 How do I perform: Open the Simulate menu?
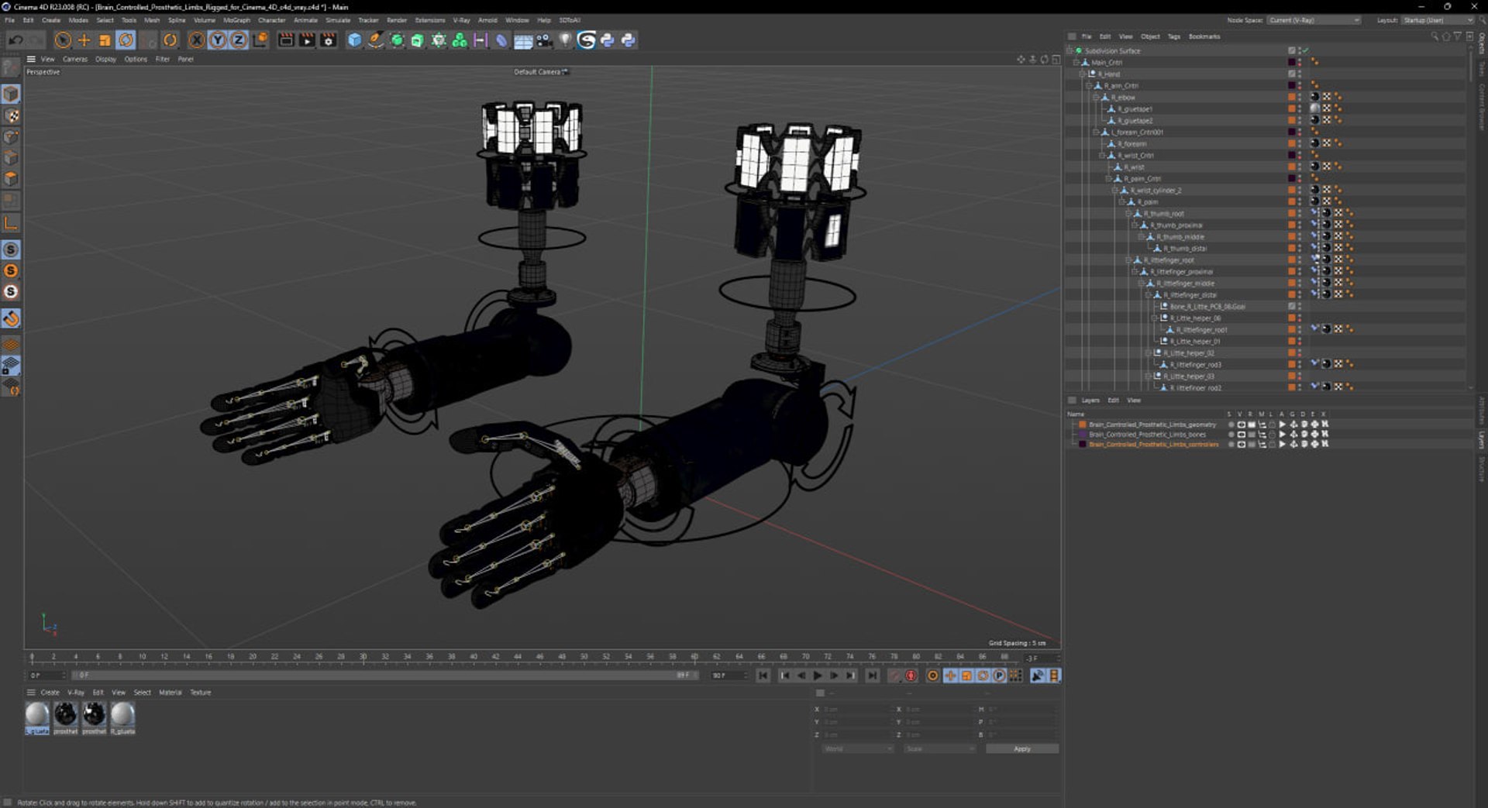pyautogui.click(x=337, y=20)
